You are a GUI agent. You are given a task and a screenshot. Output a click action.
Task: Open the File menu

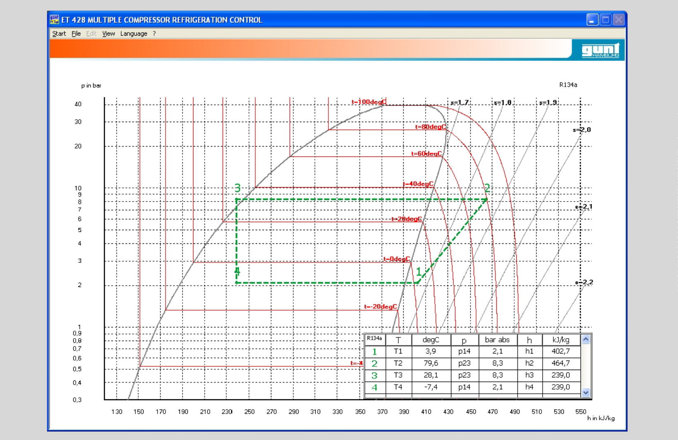[x=76, y=34]
